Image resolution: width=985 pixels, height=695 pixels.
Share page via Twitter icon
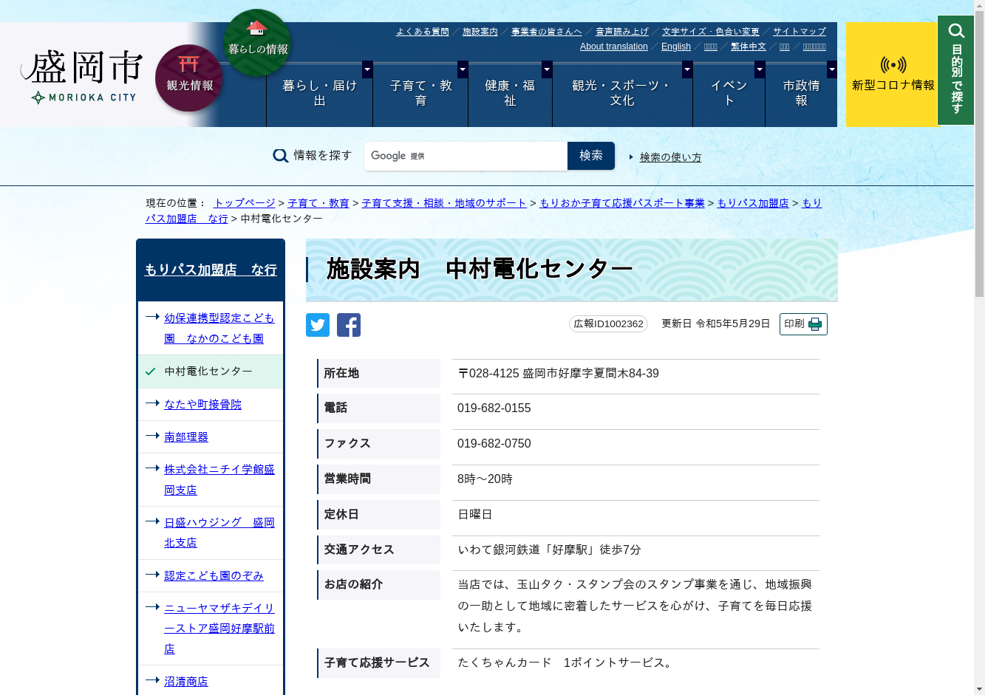(318, 325)
